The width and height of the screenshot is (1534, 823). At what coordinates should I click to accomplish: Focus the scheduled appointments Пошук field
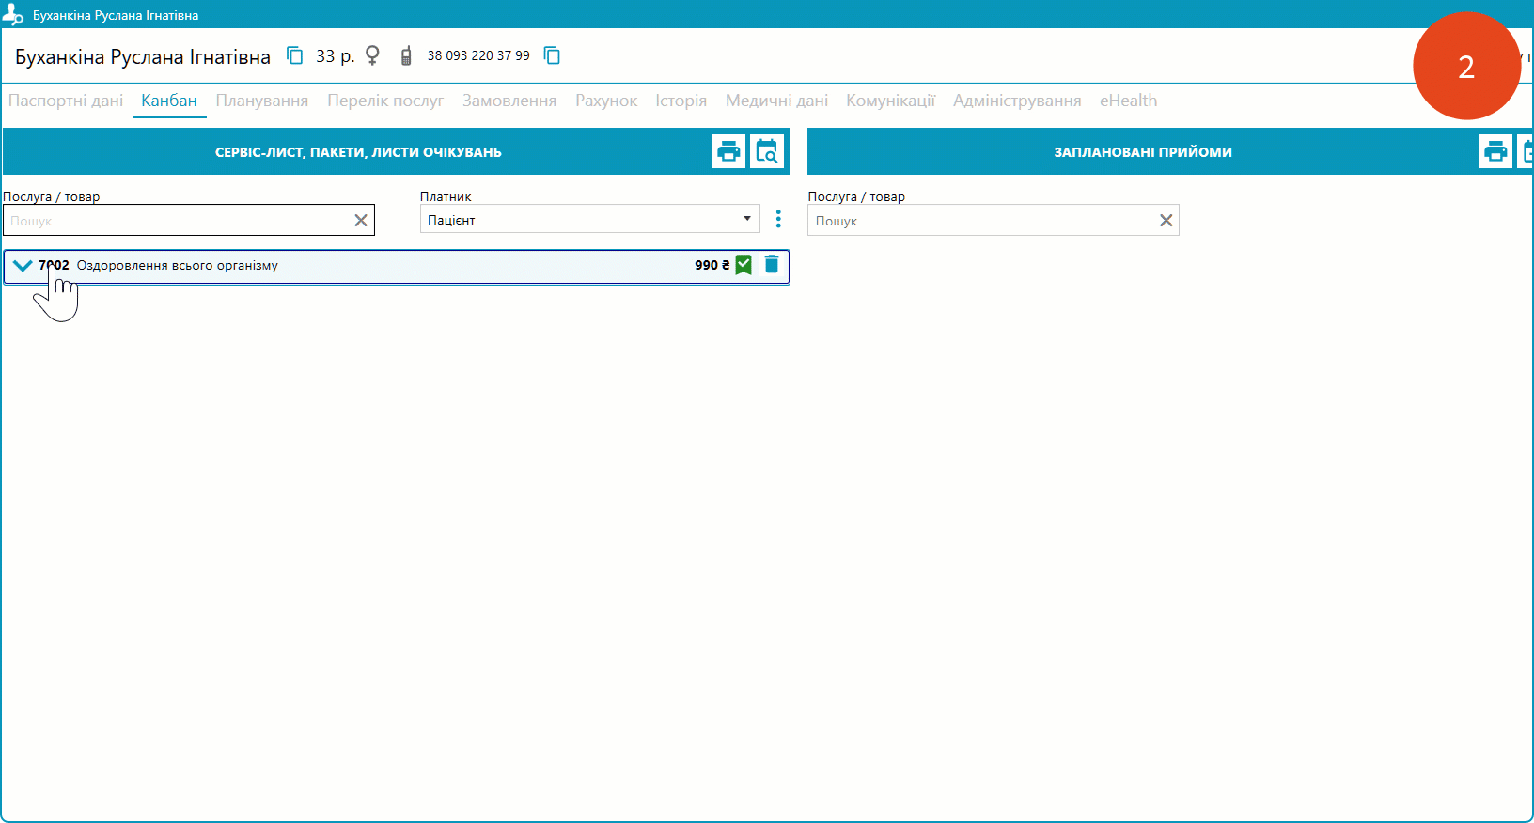[x=982, y=221]
